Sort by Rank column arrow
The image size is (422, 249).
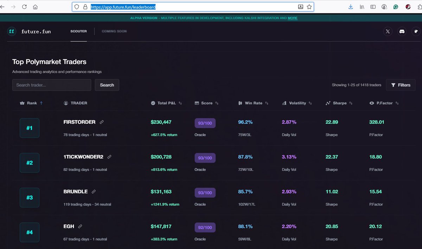coord(41,103)
